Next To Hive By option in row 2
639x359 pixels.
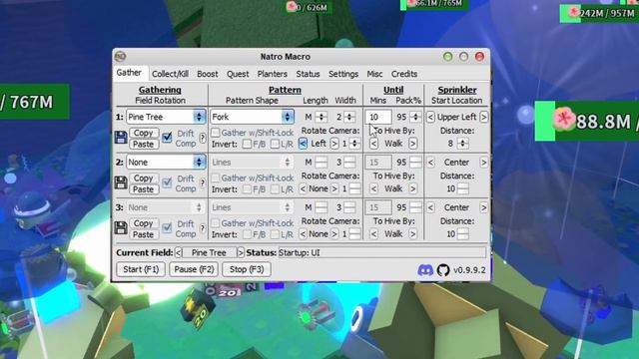click(412, 188)
